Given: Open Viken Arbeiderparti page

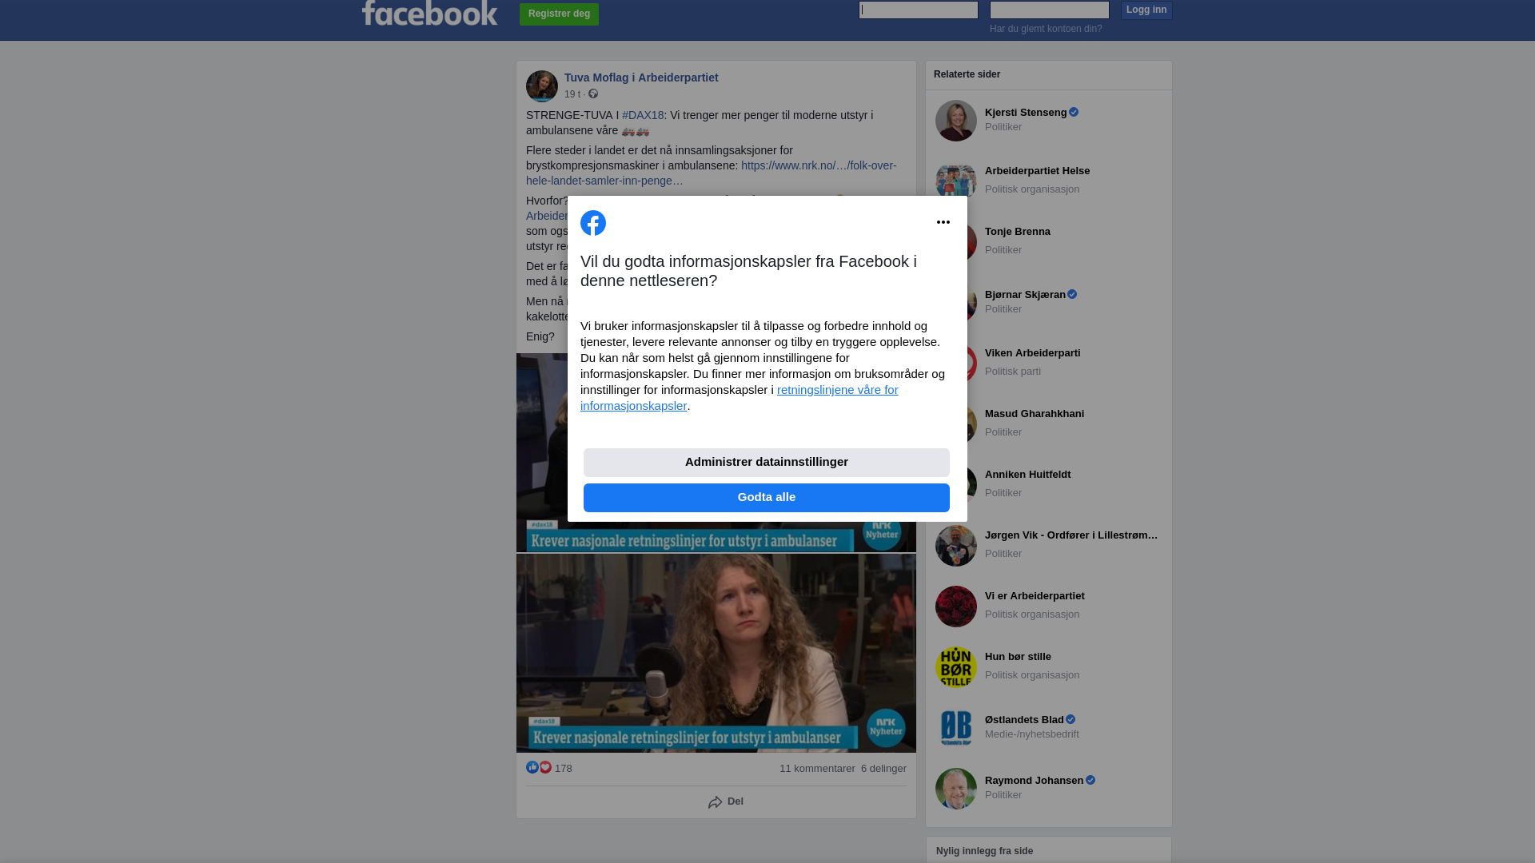Looking at the screenshot, I should point(1032,353).
